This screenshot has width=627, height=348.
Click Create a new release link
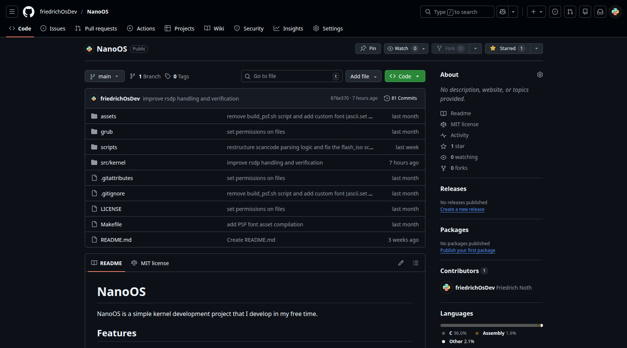pos(462,209)
